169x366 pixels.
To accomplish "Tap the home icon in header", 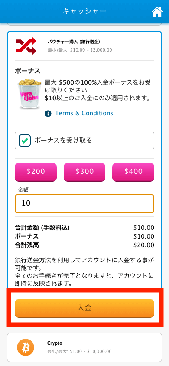I will coord(157,12).
